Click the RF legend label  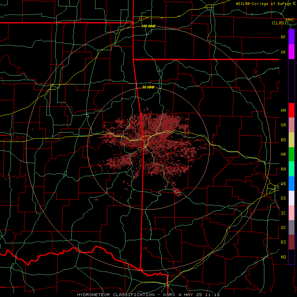(283, 37)
